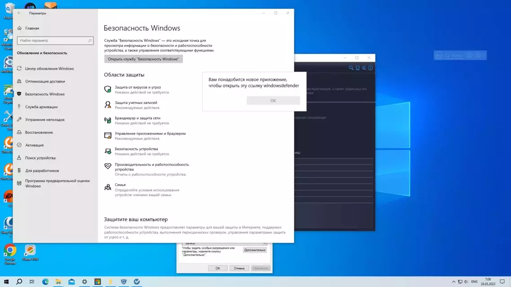Image resolution: width=511 pixels, height=287 pixels.
Task: Open Для разработчиков page
Action: click(x=42, y=170)
